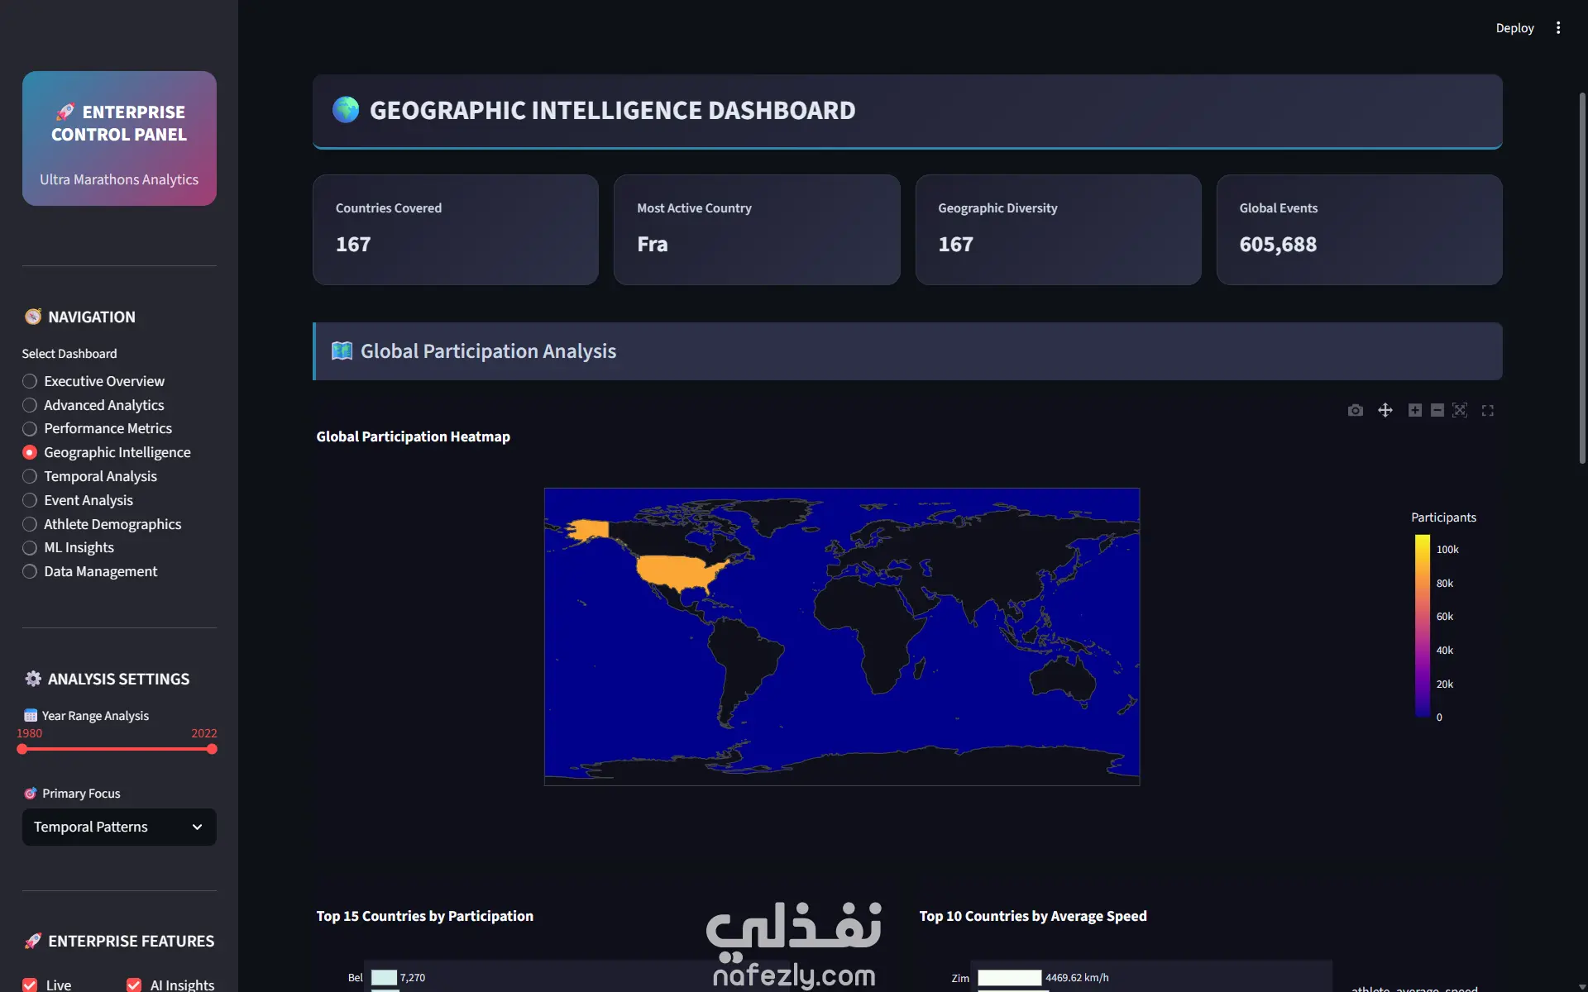The width and height of the screenshot is (1588, 992).
Task: Click the Temporal Patterns dropdown chevron
Action: click(x=197, y=827)
